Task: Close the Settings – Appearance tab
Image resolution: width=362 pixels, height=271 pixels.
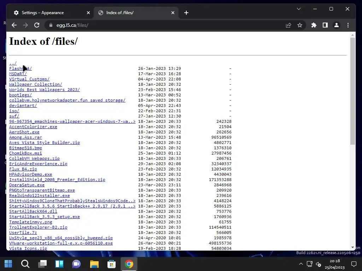Action: tap(88, 13)
